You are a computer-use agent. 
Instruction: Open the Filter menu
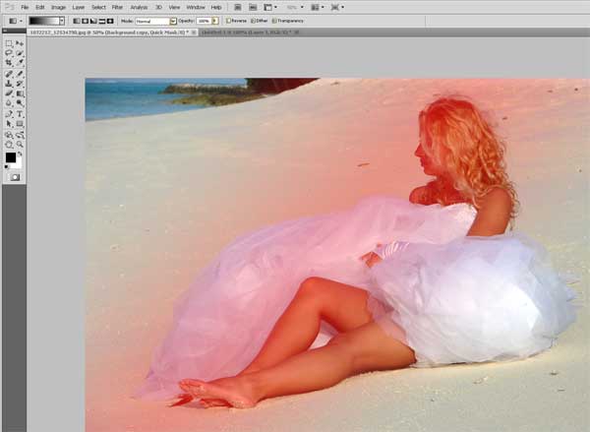click(x=117, y=7)
